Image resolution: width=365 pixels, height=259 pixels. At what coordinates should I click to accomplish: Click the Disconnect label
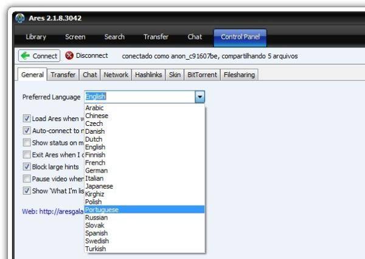[x=92, y=55]
